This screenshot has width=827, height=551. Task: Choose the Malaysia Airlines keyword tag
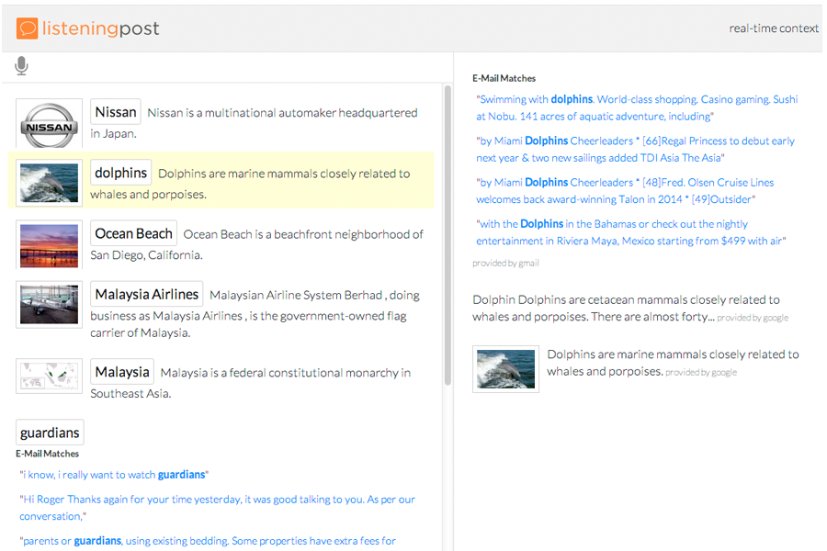(147, 294)
